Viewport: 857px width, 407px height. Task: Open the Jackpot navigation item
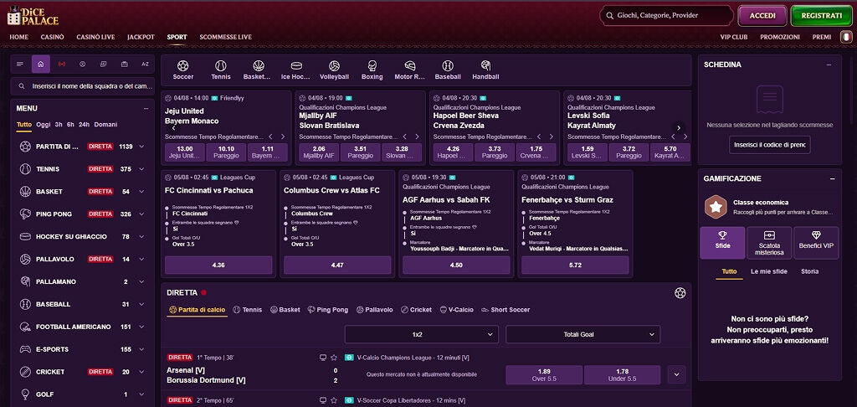click(141, 37)
